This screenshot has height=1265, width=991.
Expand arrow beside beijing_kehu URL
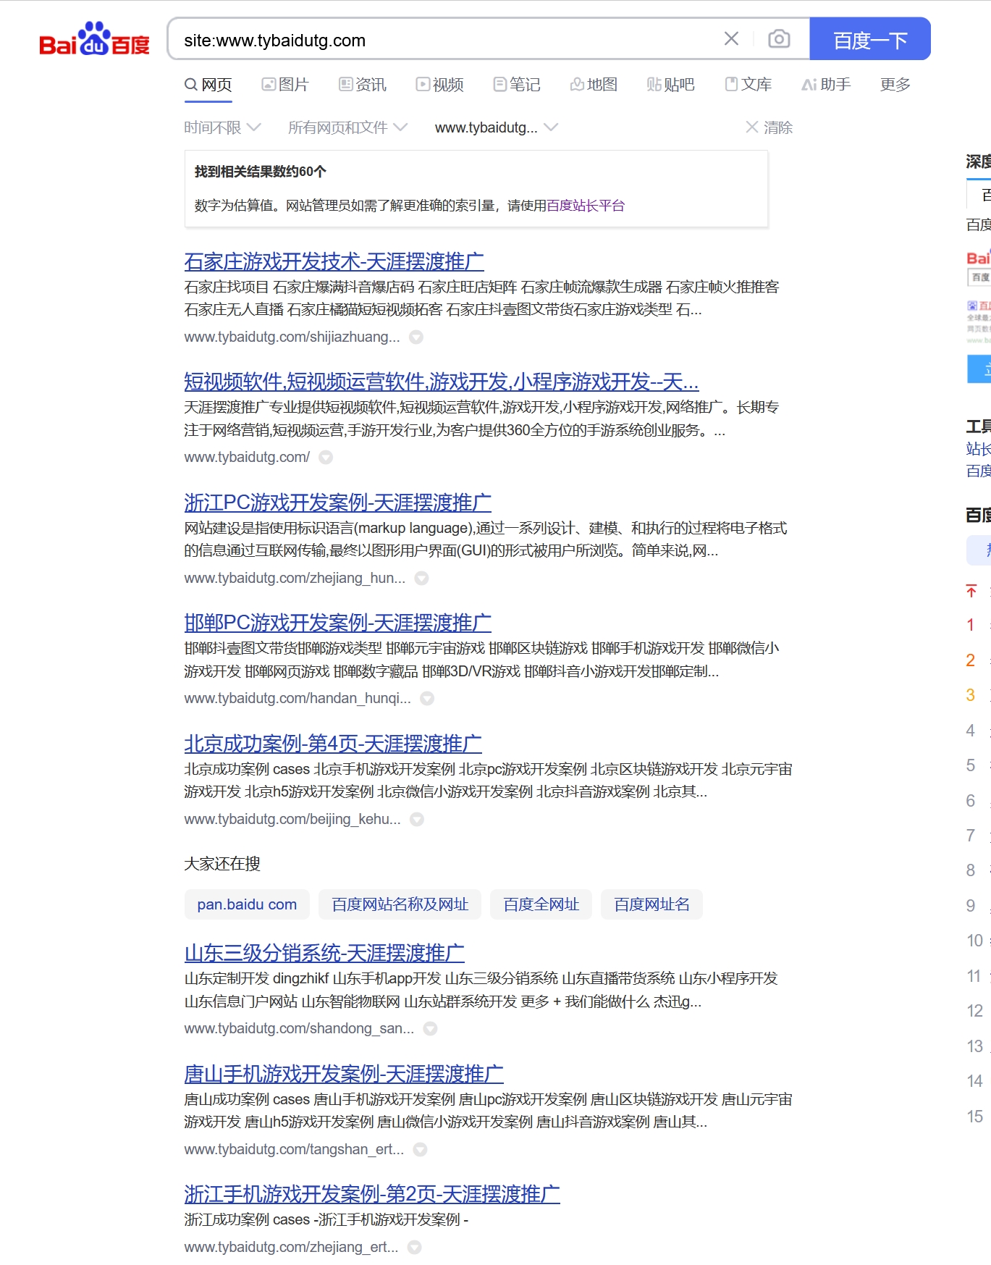pyautogui.click(x=417, y=820)
